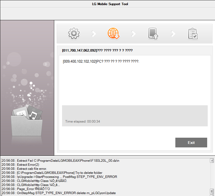Click the message line [009.400.102.102.102]PC?

coord(101,61)
